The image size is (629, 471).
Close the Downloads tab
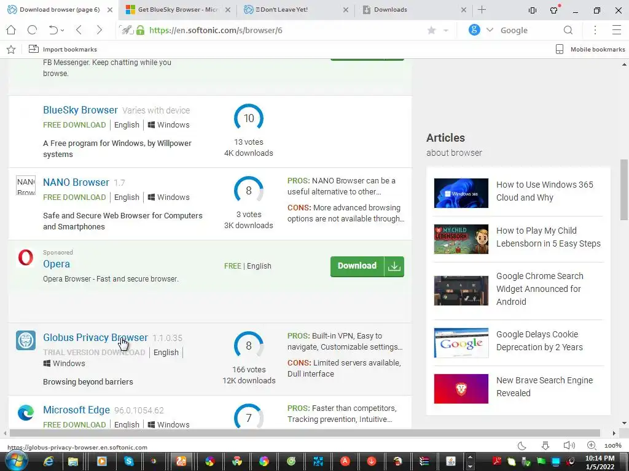click(464, 10)
